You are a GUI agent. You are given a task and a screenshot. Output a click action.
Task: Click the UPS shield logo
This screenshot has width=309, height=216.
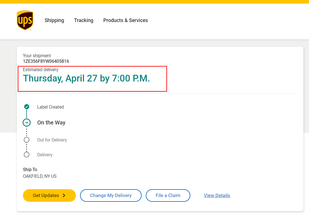coord(25,20)
